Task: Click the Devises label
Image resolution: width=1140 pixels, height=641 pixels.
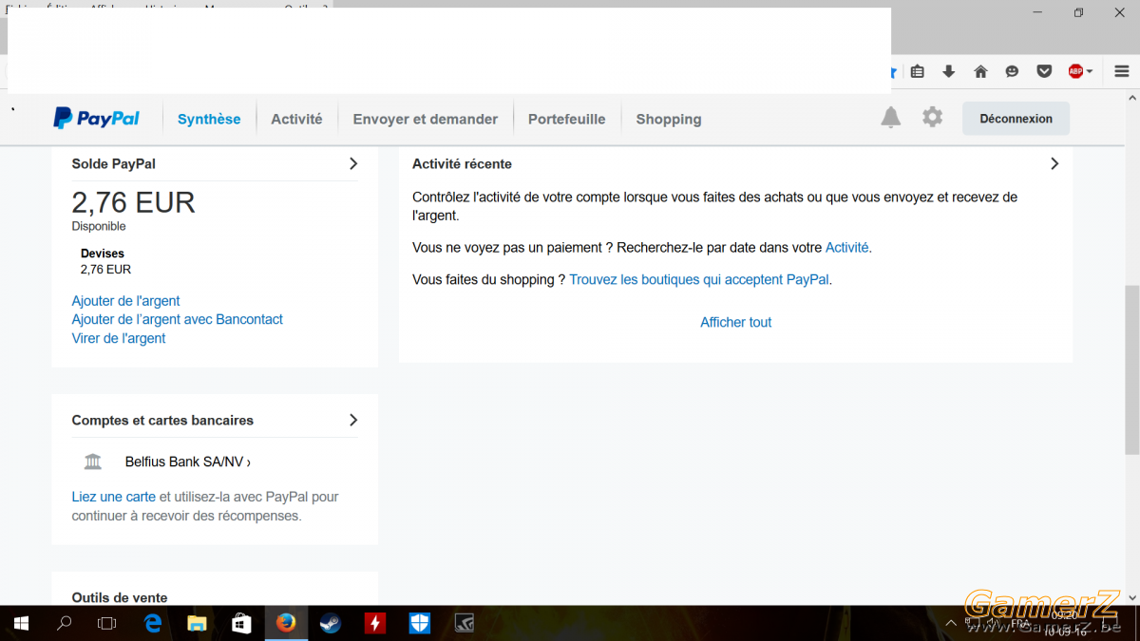Action: click(x=103, y=254)
